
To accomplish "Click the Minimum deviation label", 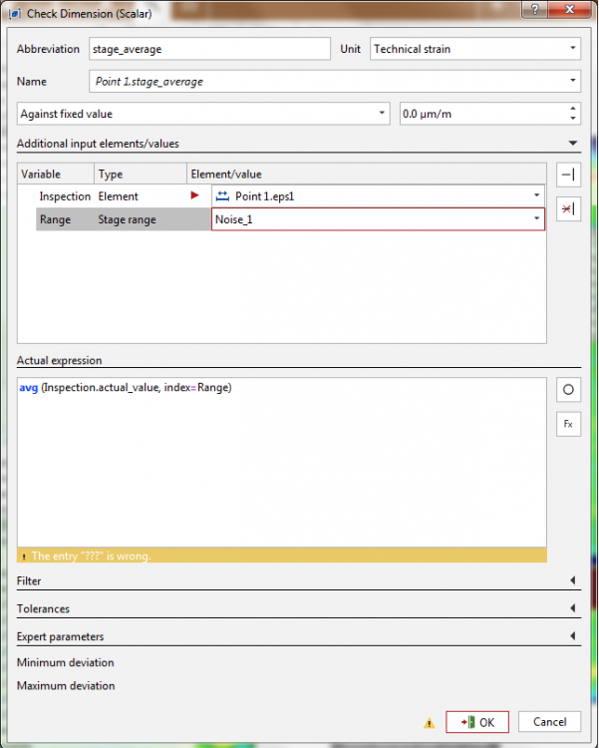I will click(x=66, y=662).
